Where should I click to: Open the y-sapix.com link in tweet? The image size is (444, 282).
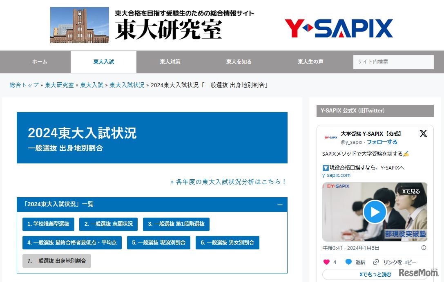point(336,175)
